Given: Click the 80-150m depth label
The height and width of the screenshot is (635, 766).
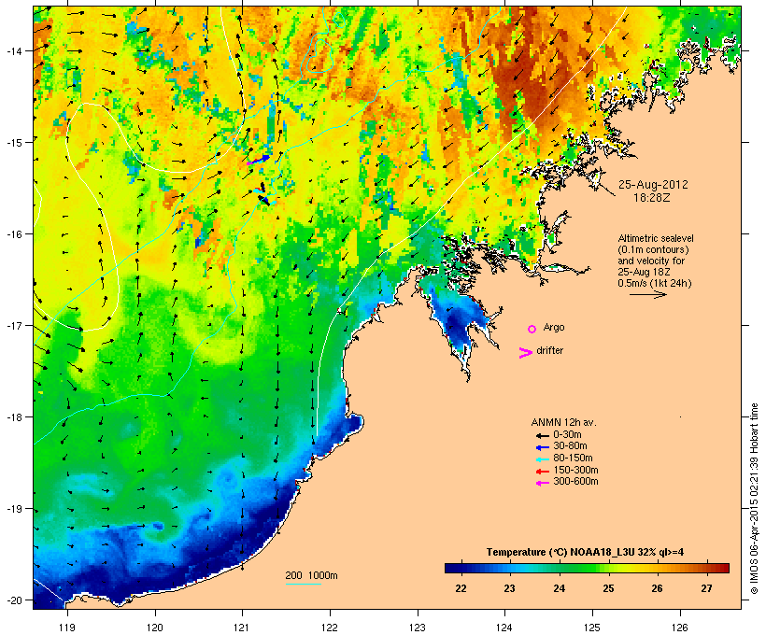Looking at the screenshot, I should point(573,459).
